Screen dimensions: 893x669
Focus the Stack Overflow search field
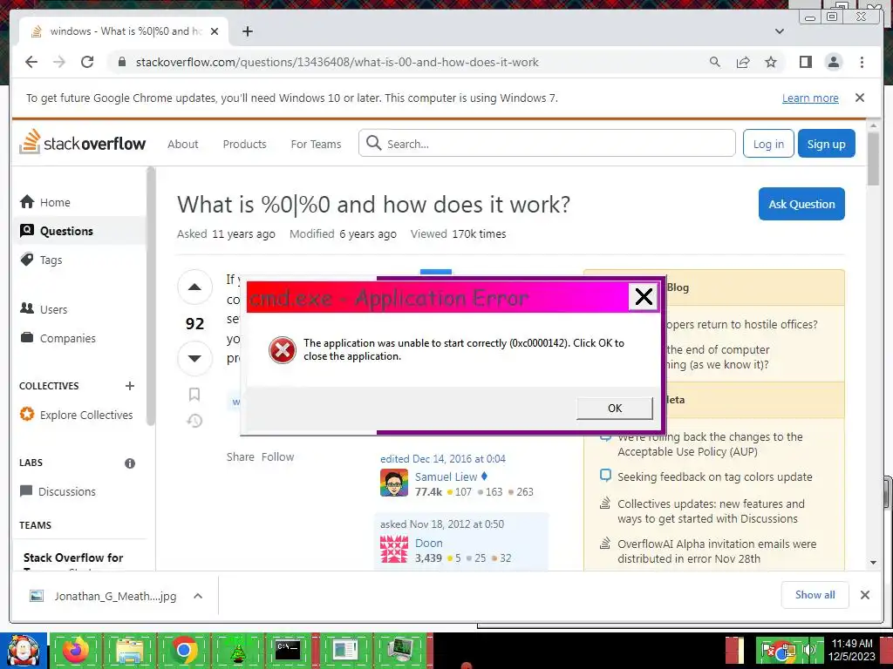point(547,144)
